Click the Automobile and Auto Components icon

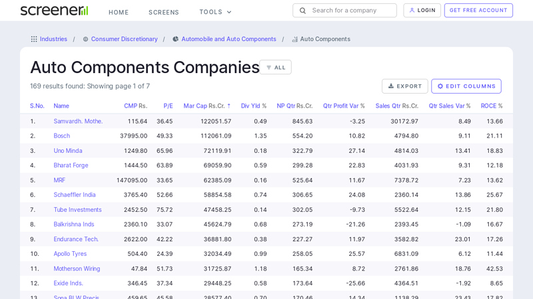tap(176, 39)
